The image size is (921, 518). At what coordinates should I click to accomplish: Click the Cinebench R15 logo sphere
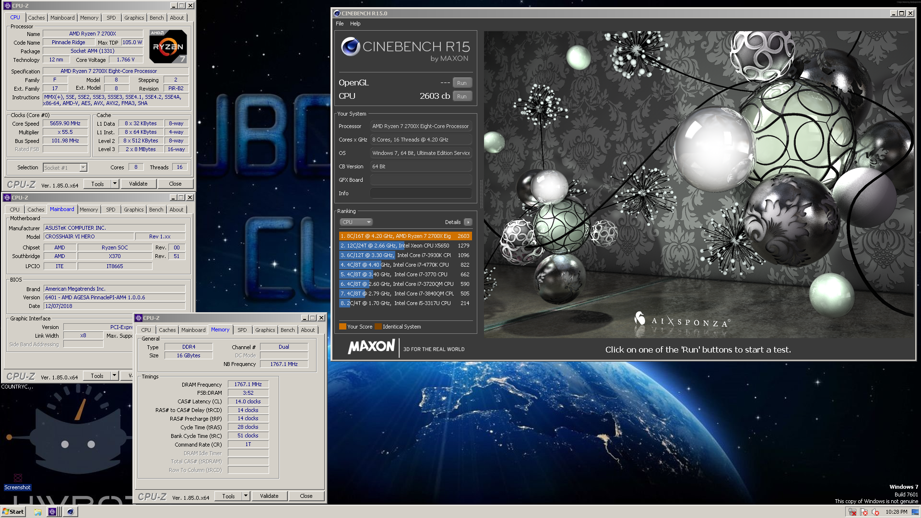pos(350,47)
